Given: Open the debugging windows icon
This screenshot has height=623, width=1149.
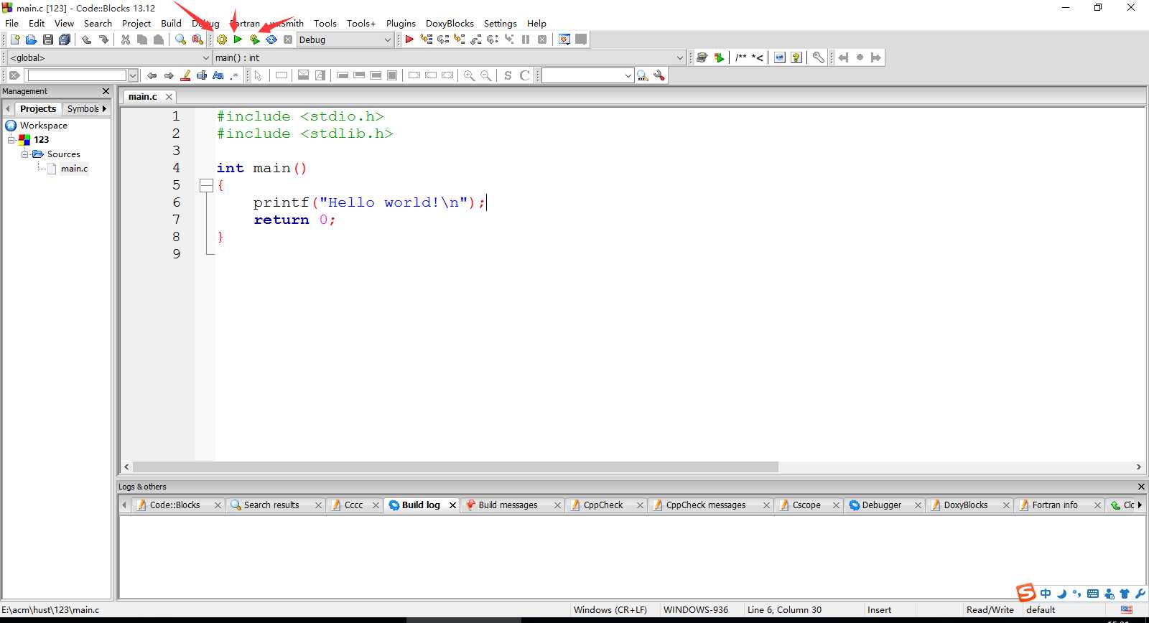Looking at the screenshot, I should pyautogui.click(x=564, y=39).
